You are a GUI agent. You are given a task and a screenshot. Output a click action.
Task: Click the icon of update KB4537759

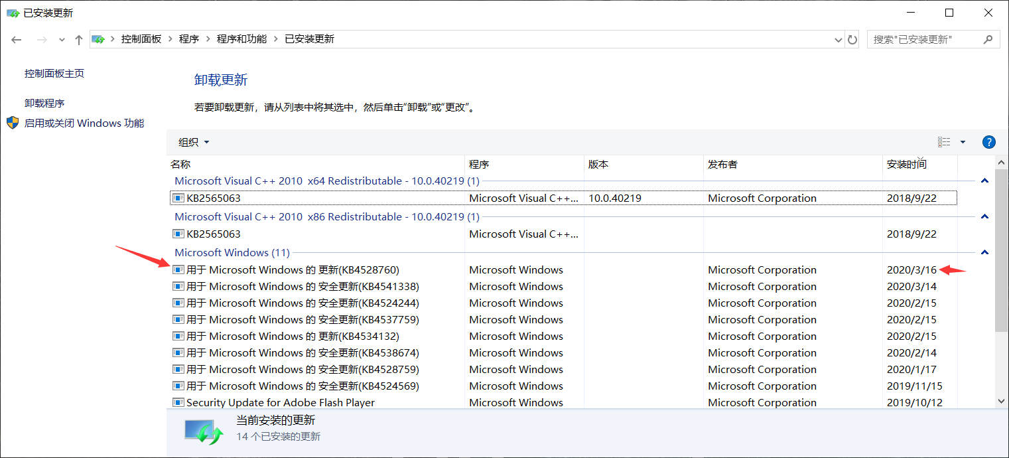(x=178, y=319)
